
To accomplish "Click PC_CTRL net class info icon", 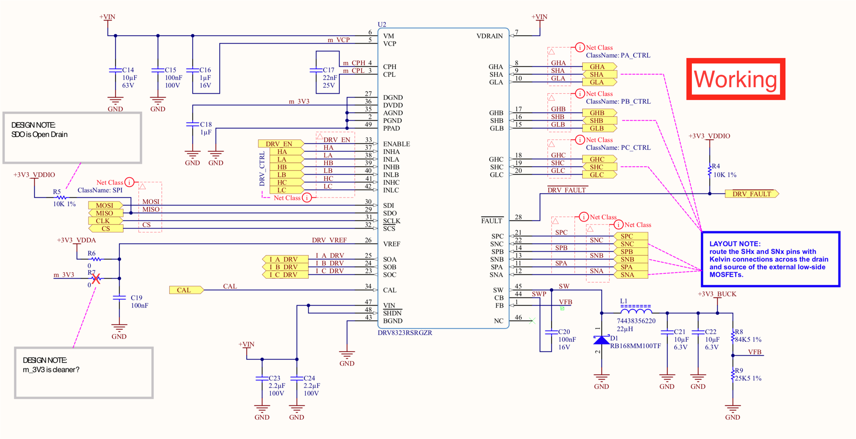I will 580,140.
